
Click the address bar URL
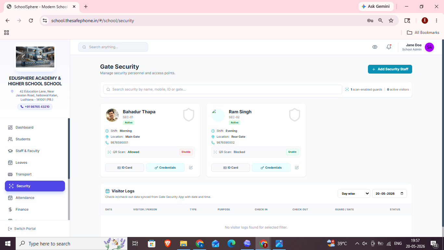click(93, 21)
